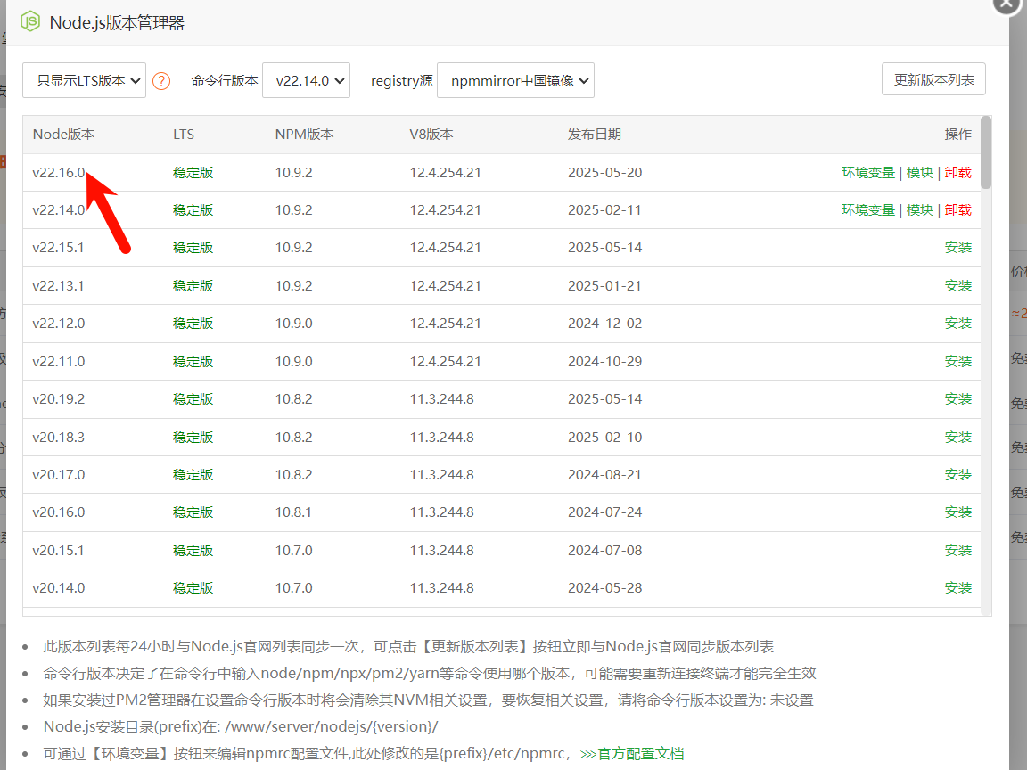Install Node v20.14.0
The height and width of the screenshot is (770, 1027).
click(957, 587)
